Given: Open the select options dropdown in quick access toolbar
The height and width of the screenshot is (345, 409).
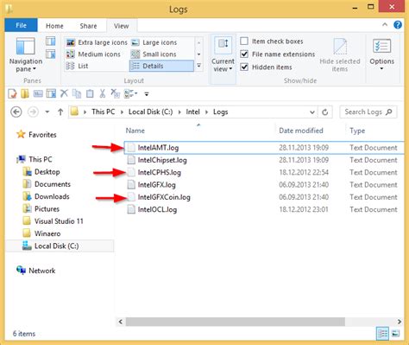Looking at the screenshot, I should (130, 93).
